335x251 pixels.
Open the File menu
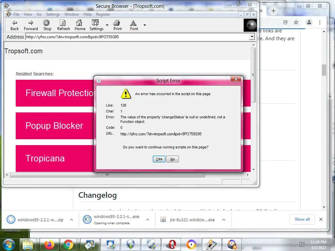point(16,14)
